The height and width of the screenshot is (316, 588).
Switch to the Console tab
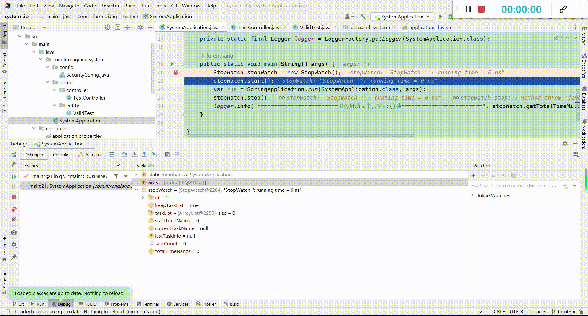click(60, 155)
